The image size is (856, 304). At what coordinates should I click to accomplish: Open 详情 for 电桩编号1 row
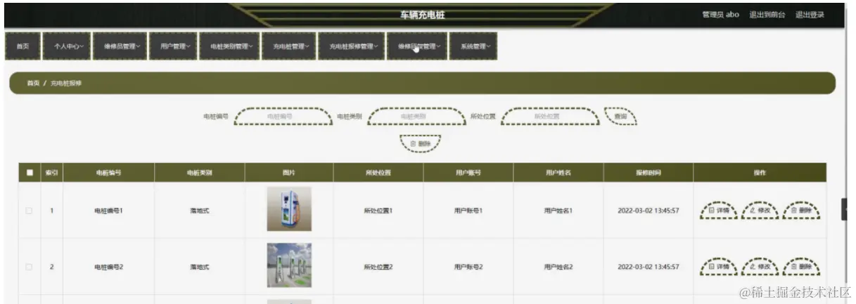point(719,210)
